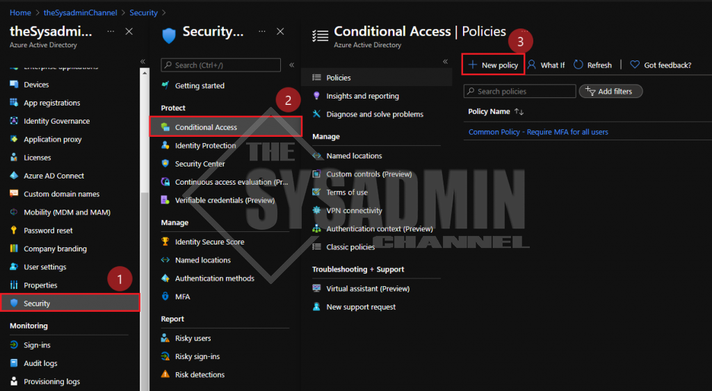Click the Identity Governance icon
Image resolution: width=712 pixels, height=391 pixels.
pos(14,121)
